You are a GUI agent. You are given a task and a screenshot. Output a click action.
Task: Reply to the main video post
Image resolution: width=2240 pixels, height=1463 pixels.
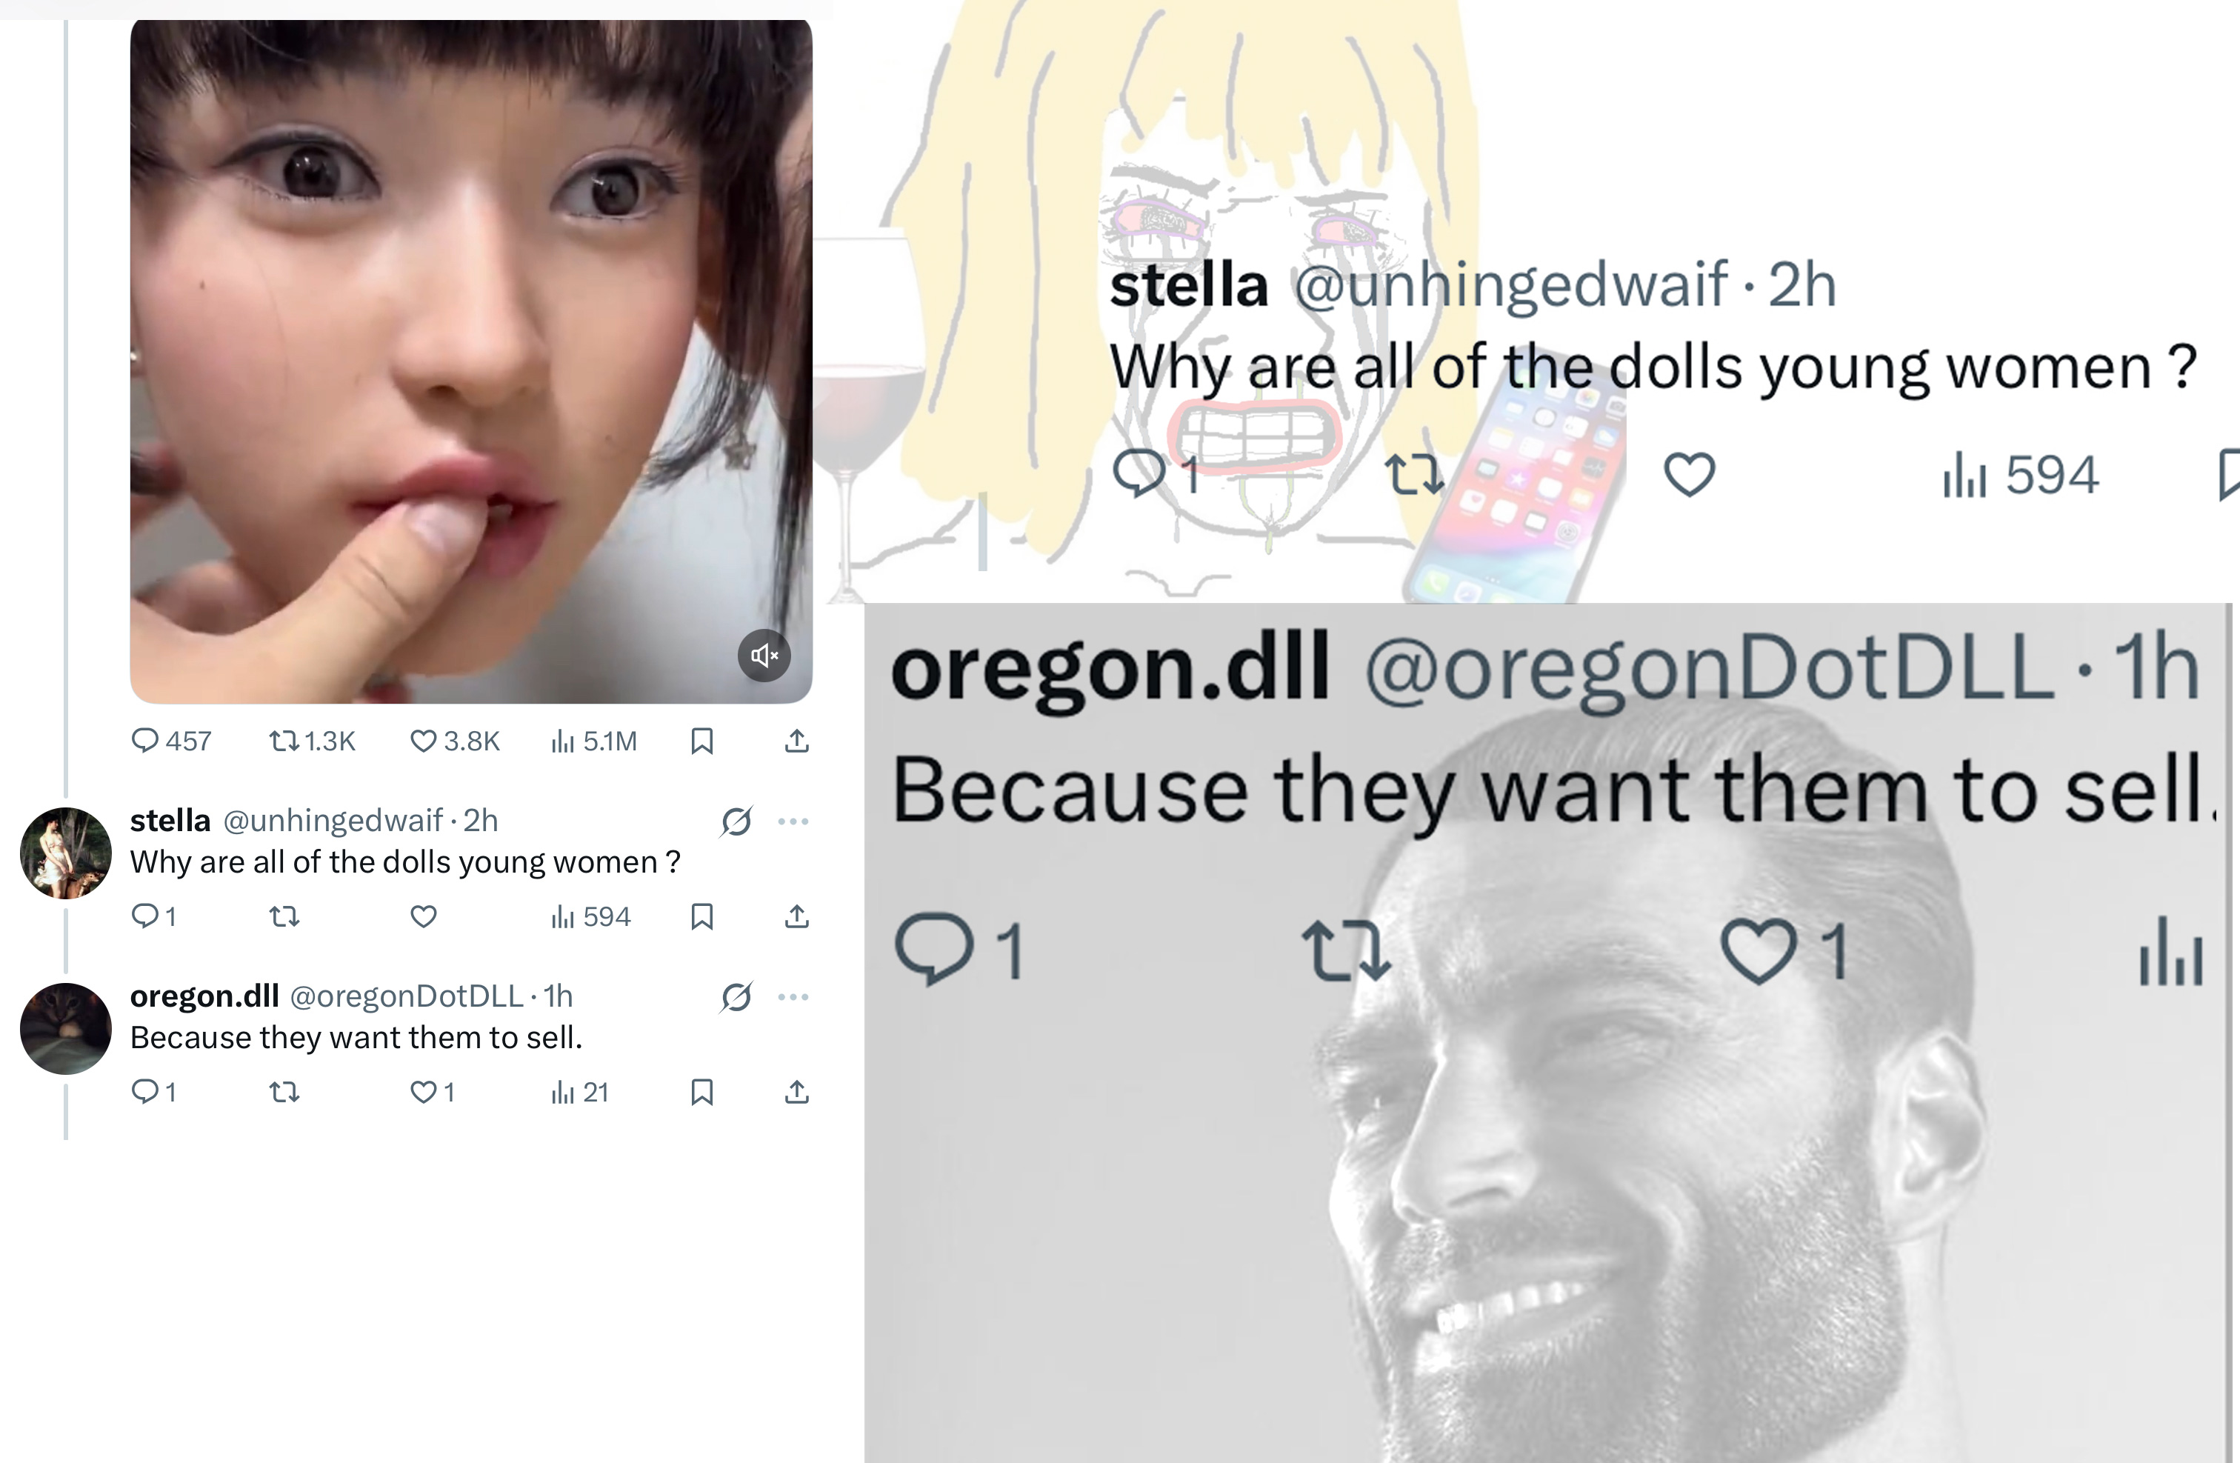tap(170, 741)
